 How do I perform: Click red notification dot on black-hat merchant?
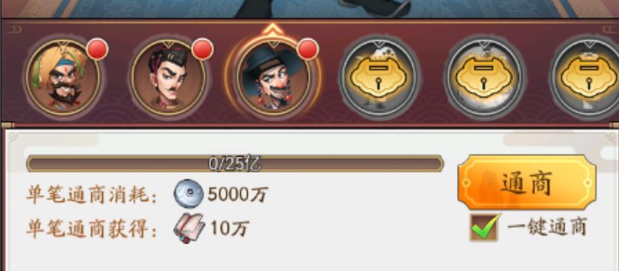click(x=307, y=49)
